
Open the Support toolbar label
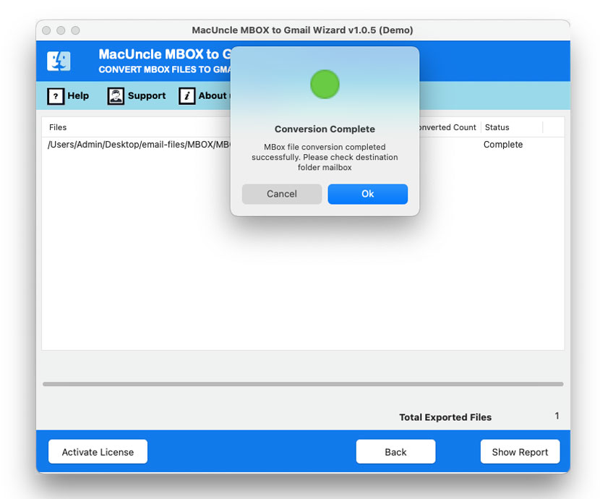click(147, 95)
